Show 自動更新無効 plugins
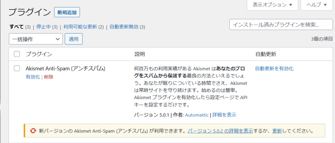Screen dimensions: 335x143 124,27
